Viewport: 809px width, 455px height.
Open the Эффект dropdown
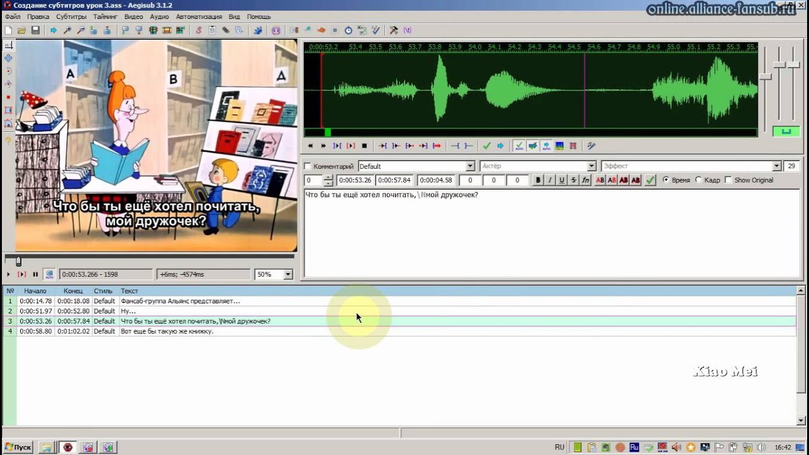click(x=777, y=166)
